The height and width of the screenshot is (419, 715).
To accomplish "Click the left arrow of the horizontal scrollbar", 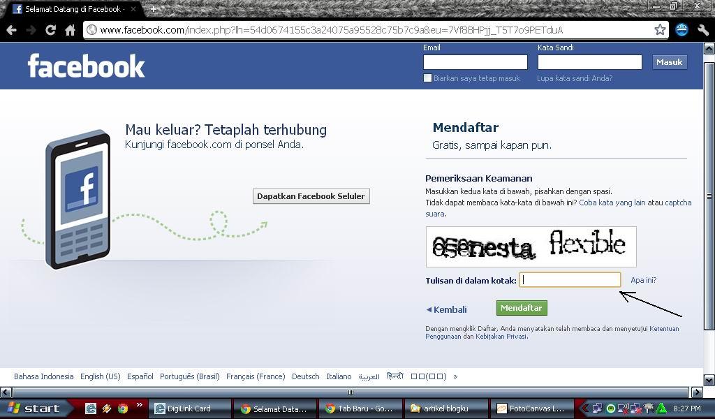I will [x=6, y=392].
